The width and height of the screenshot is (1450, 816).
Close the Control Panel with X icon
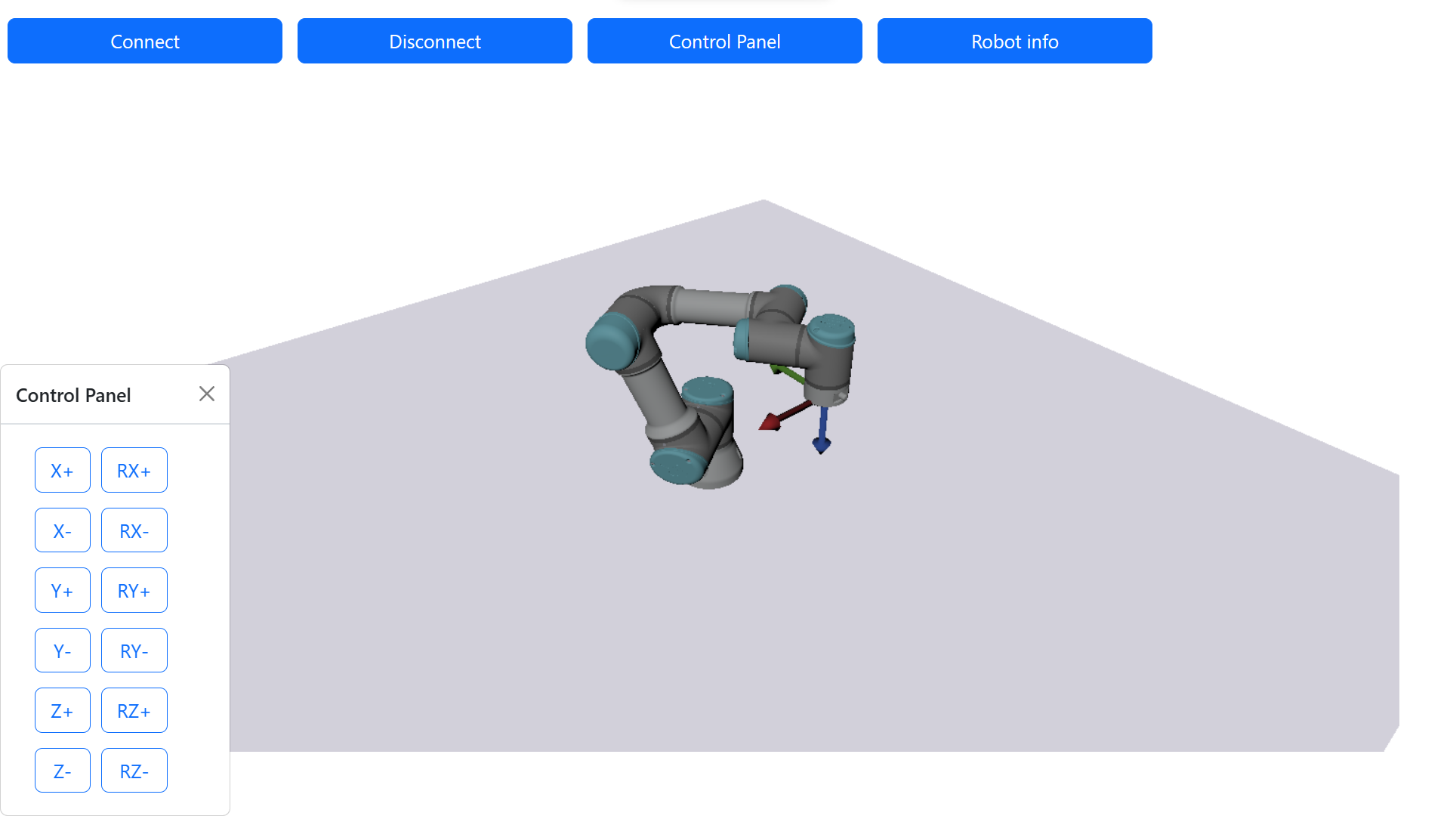tap(207, 394)
